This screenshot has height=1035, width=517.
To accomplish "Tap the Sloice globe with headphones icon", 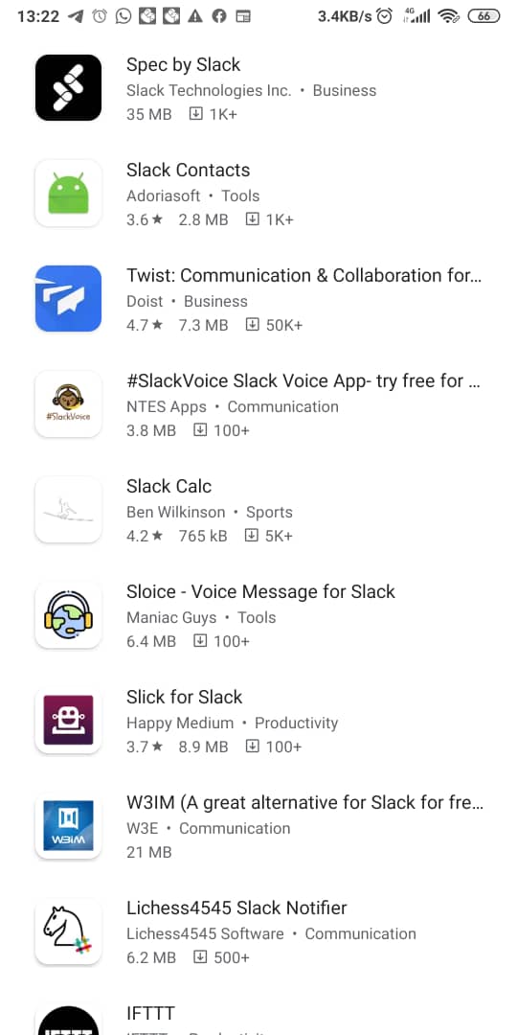I will pyautogui.click(x=68, y=614).
